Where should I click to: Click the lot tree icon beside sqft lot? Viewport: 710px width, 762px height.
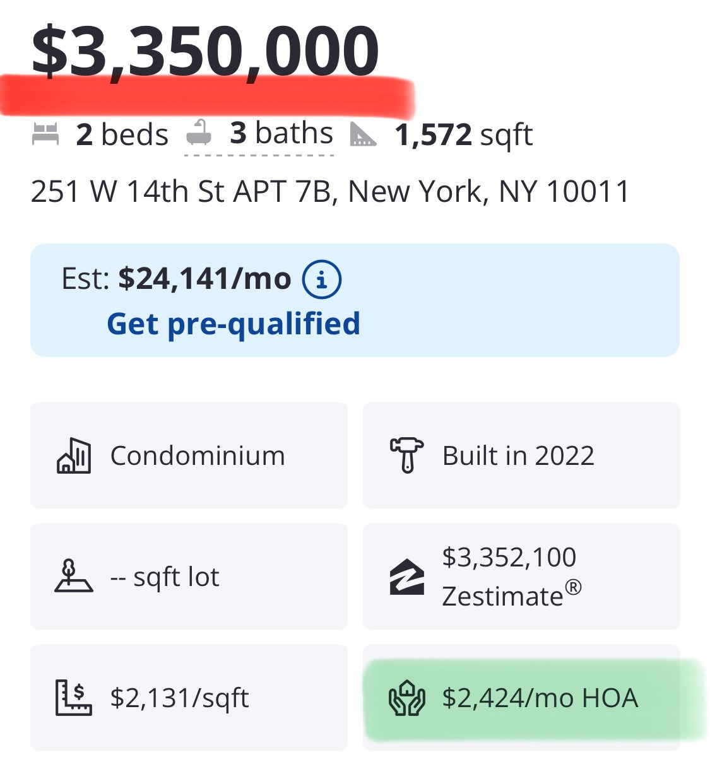tap(73, 576)
